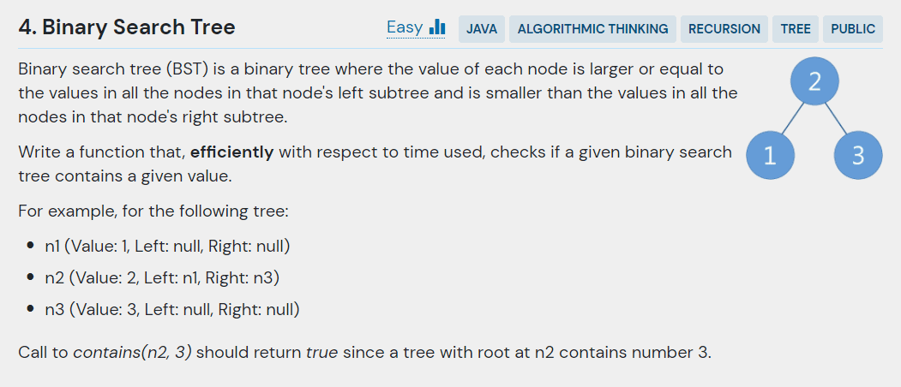This screenshot has height=387, width=901.
Task: Click the difficulty bar chart icon
Action: (x=437, y=27)
